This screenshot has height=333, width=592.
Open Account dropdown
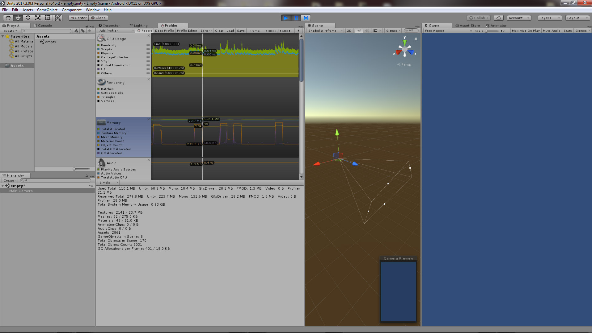coord(519,18)
